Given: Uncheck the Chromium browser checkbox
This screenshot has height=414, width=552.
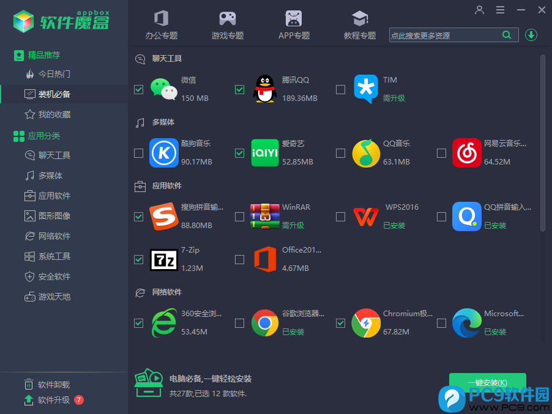Looking at the screenshot, I should 340,323.
